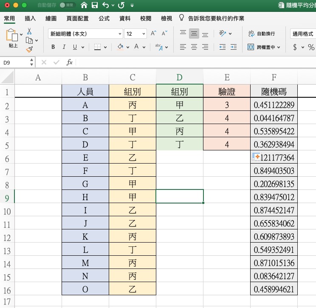Click the Insert Function fx icon
This screenshot has height=308, width=316.
click(70, 62)
